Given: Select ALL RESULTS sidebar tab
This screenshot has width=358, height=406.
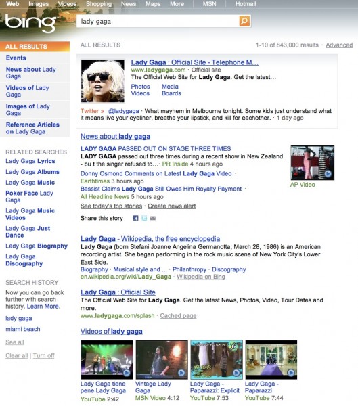Looking at the screenshot, I should 35,47.
